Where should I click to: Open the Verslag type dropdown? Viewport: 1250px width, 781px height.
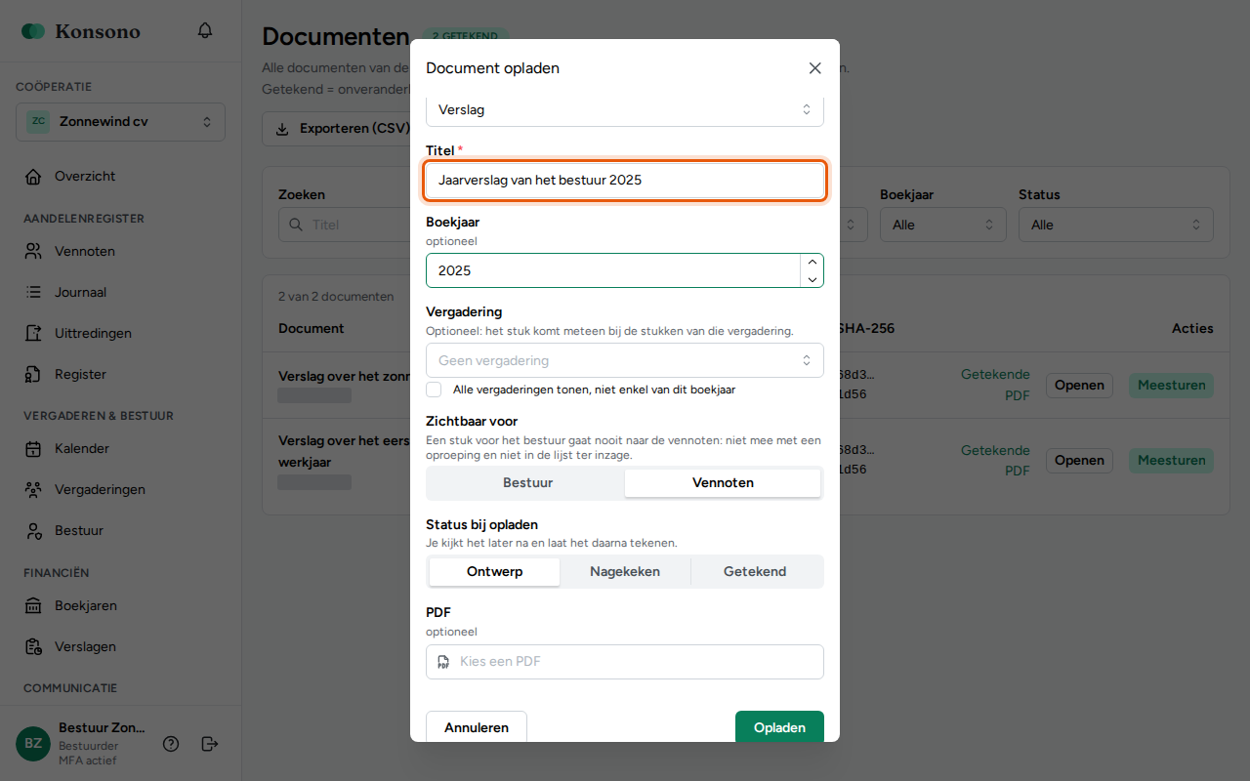[625, 110]
